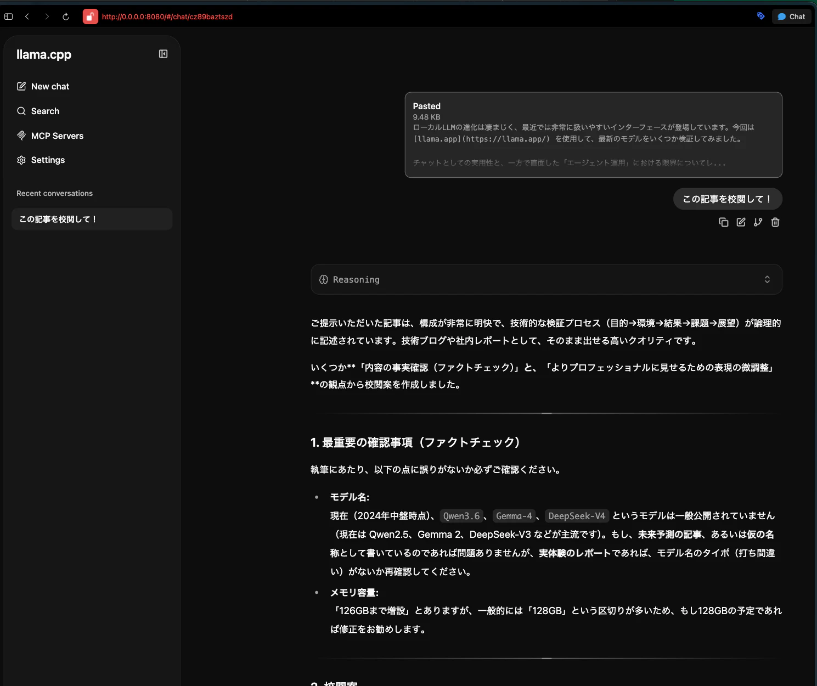Screen dimensions: 817x686
Task: Select the conversation この記事を校閲して！ in sidebar
Action: coord(92,219)
